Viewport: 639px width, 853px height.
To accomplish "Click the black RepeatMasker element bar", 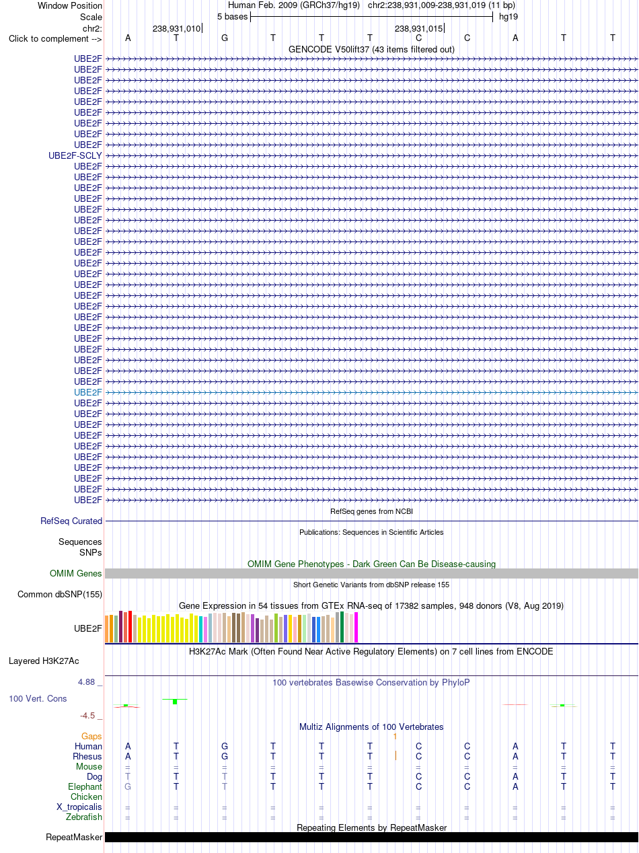I will pos(371,838).
